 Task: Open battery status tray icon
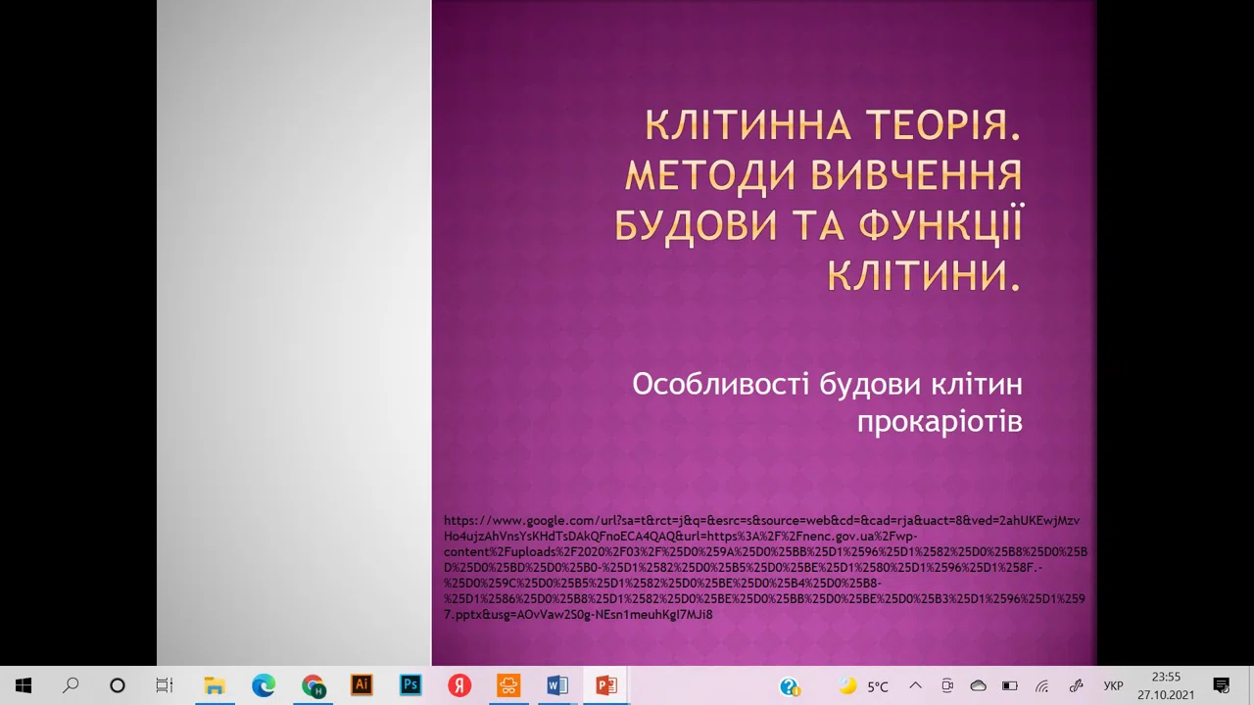tap(1010, 685)
